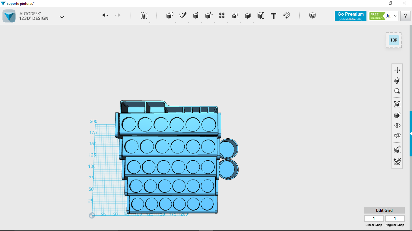Click the Autodesk 123D Design logo
Screen dimensions: 412x231
coord(9,16)
